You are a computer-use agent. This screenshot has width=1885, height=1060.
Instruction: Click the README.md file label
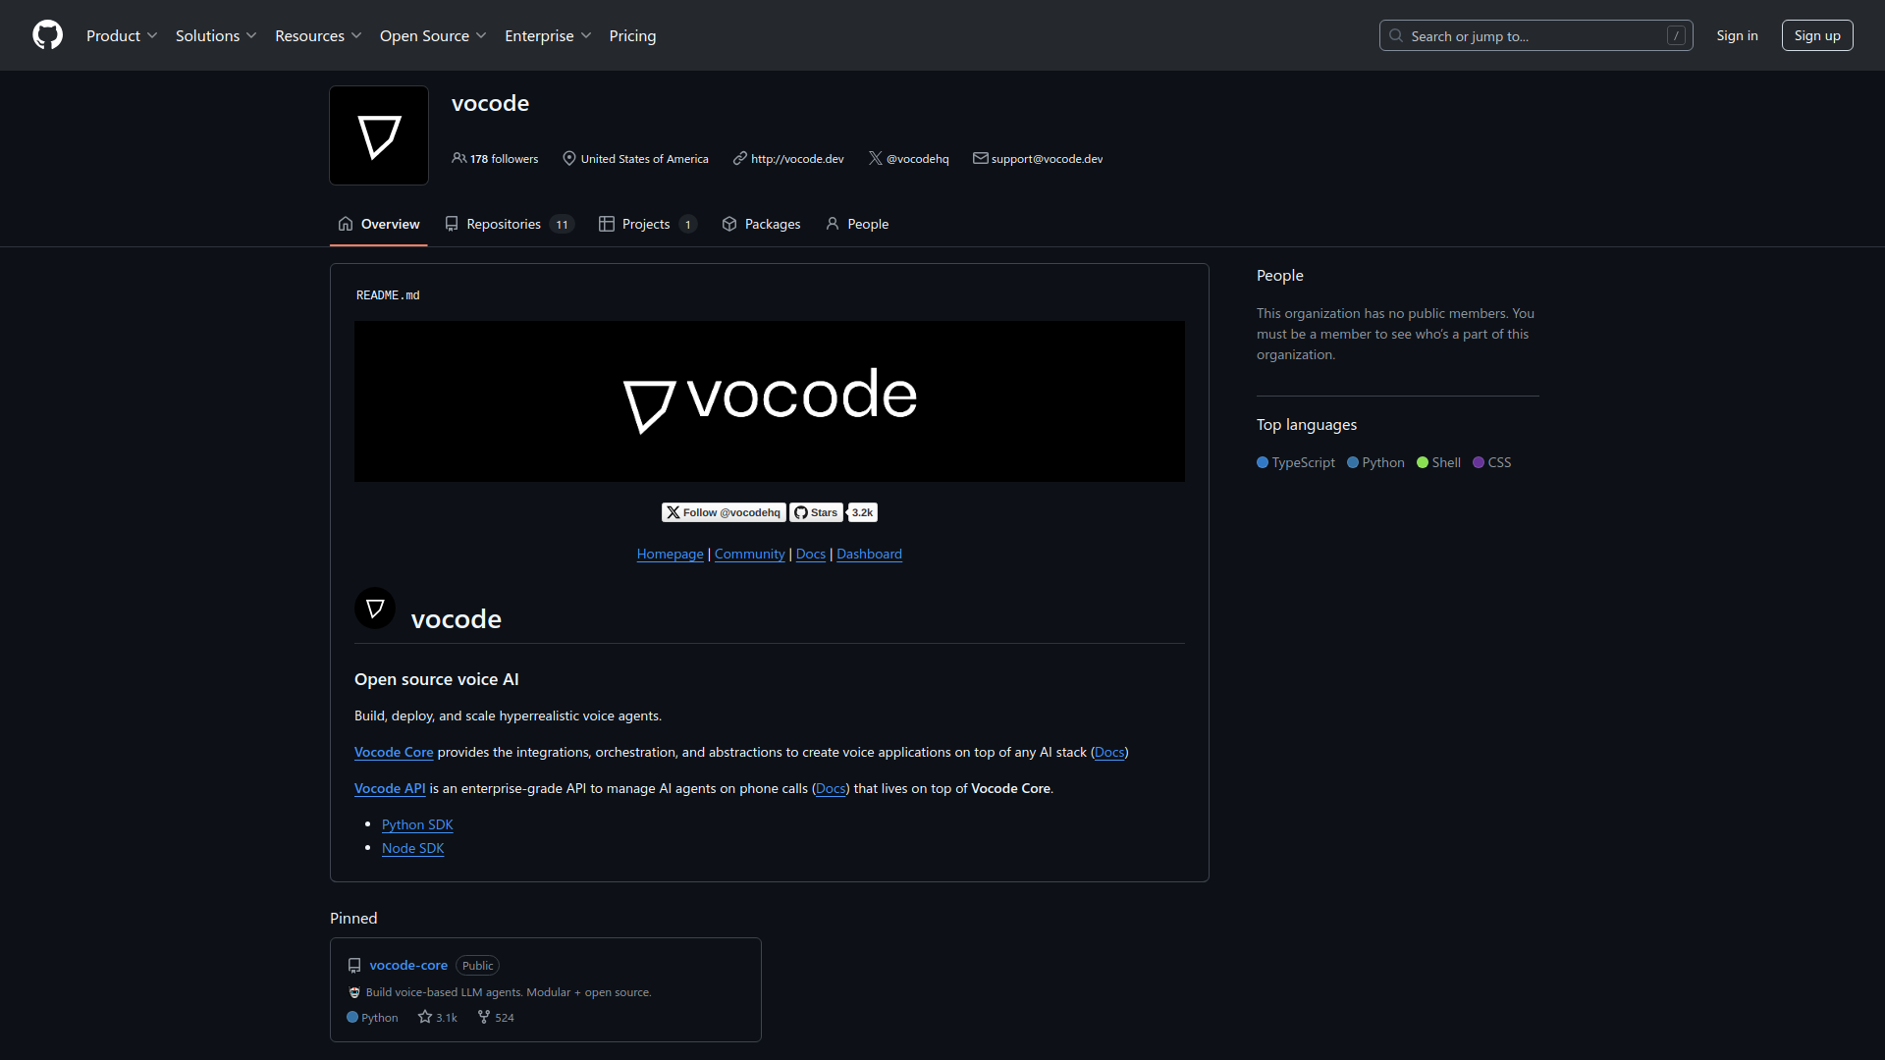388,295
